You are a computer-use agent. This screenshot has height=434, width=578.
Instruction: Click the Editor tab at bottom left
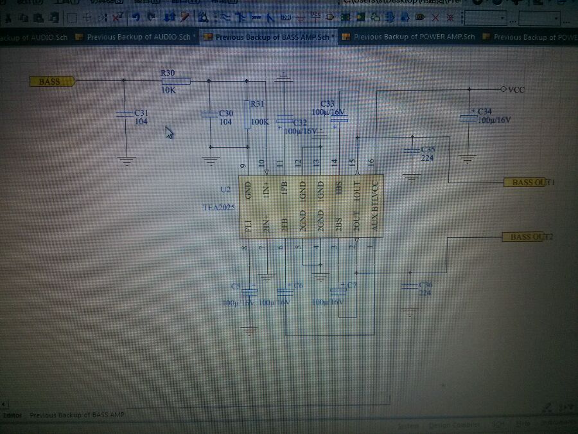tap(13, 415)
